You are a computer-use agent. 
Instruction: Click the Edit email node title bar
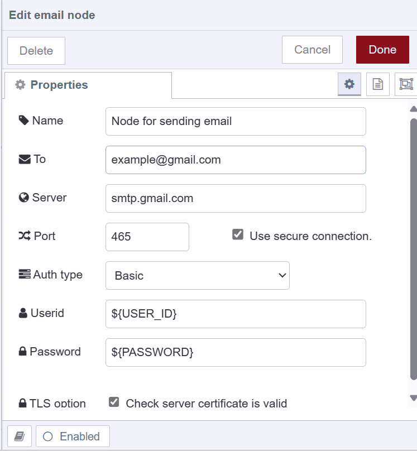52,15
